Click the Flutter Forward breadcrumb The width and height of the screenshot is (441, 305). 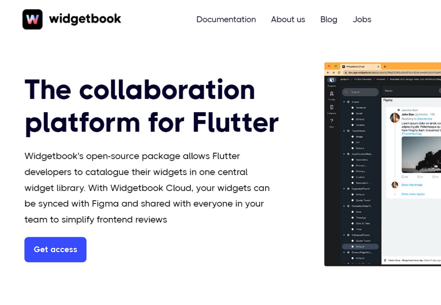click(363, 79)
